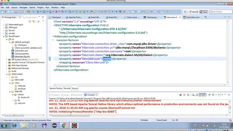
Task: Expand the HibernateProject tree node
Action: [x=4, y=24]
